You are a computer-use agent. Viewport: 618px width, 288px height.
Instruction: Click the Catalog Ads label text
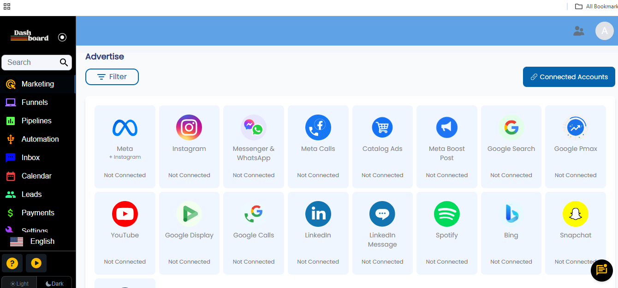tap(382, 149)
